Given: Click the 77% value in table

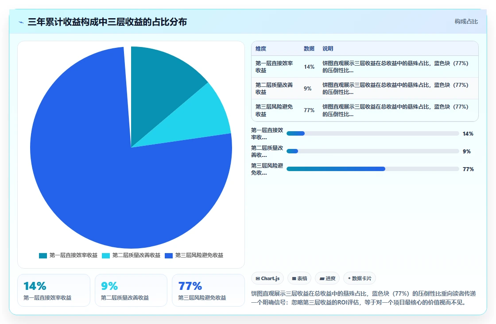Looking at the screenshot, I should [309, 110].
